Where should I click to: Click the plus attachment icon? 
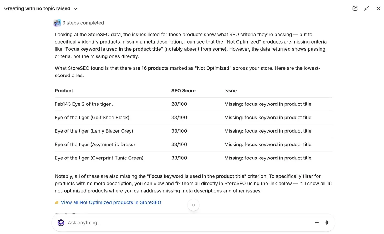[x=317, y=222]
